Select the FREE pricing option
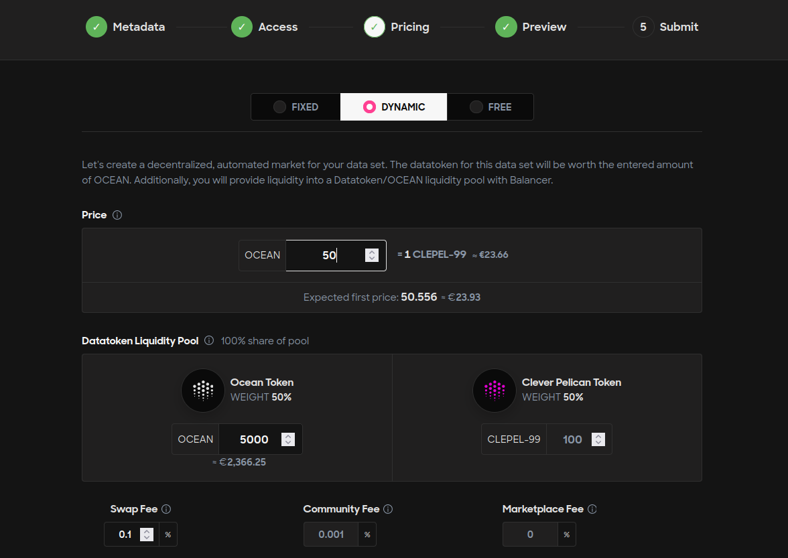The image size is (788, 558). [490, 107]
